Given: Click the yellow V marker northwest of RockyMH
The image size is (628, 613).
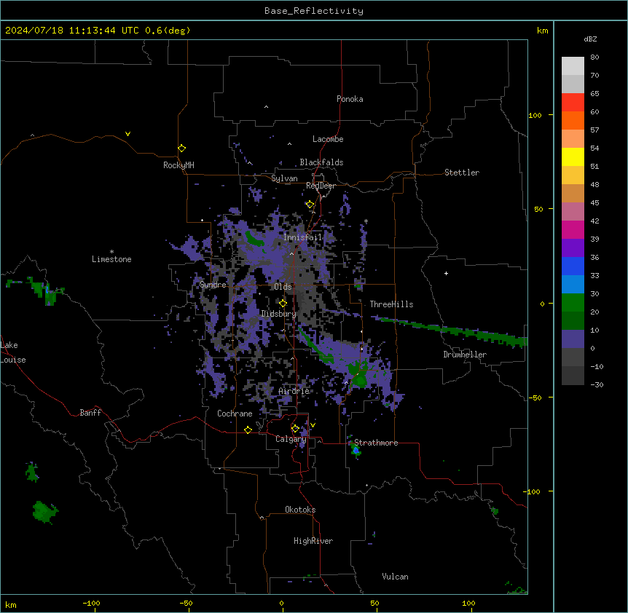Looking at the screenshot, I should coord(127,134).
